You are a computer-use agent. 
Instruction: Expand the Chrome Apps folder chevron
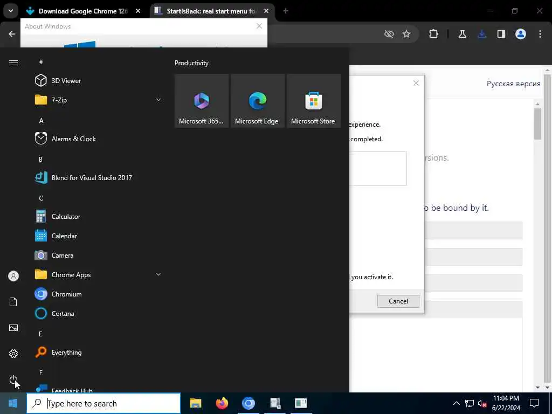coord(158,274)
